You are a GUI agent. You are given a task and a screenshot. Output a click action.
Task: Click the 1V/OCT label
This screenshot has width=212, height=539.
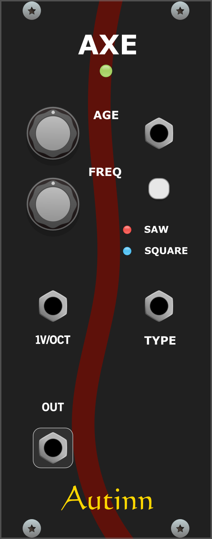(53, 340)
